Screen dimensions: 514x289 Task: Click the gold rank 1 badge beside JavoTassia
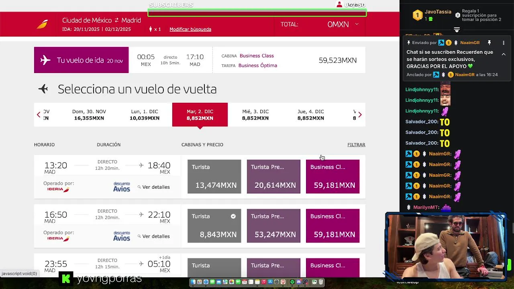tap(418, 15)
